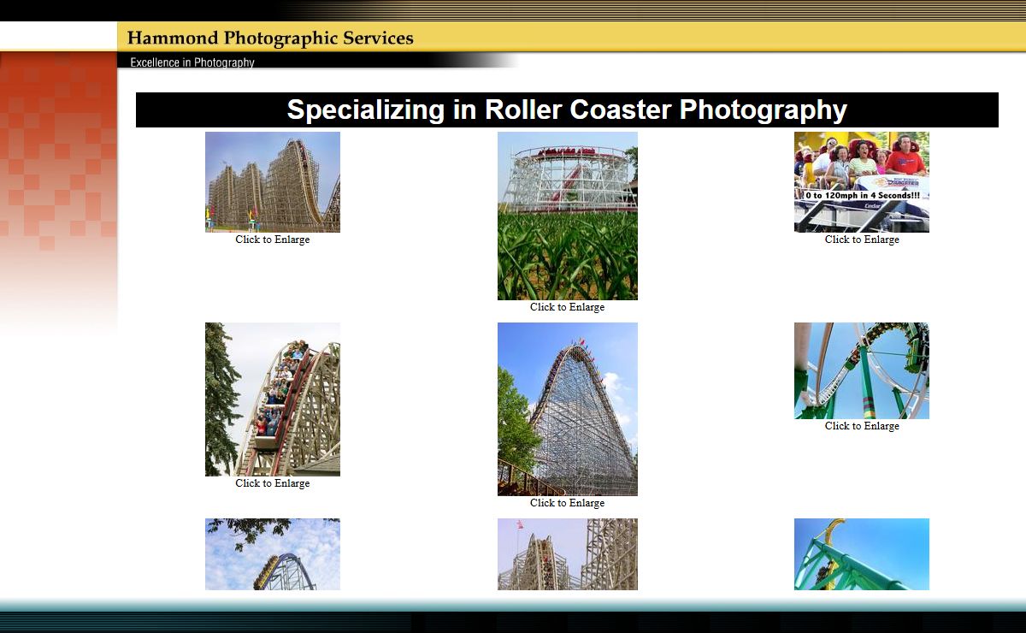Image resolution: width=1026 pixels, height=633 pixels.
Task: Enlarge the riders descending beside evergreen tree photo
Action: click(x=272, y=399)
